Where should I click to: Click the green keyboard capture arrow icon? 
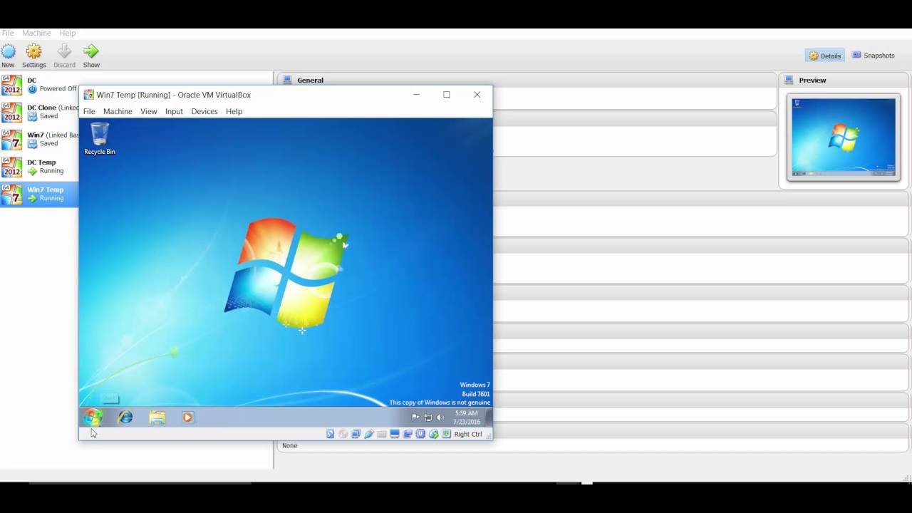[x=447, y=434]
